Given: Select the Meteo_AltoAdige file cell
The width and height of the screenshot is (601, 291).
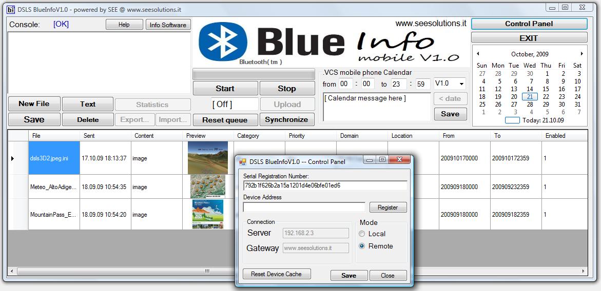Looking at the screenshot, I should pyautogui.click(x=54, y=187).
